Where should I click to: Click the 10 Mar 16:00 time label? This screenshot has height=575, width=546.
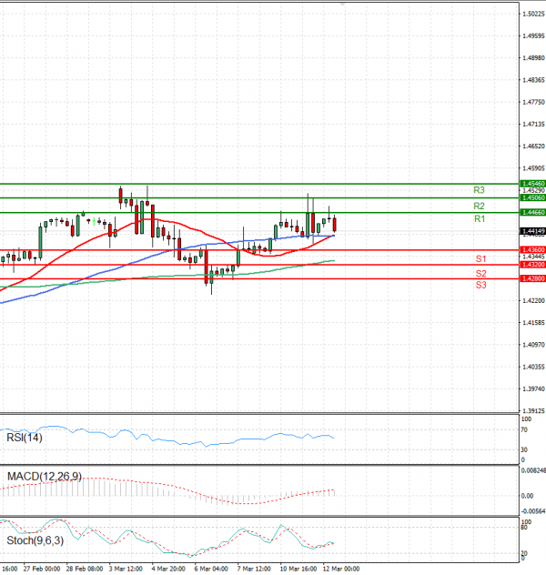click(298, 569)
